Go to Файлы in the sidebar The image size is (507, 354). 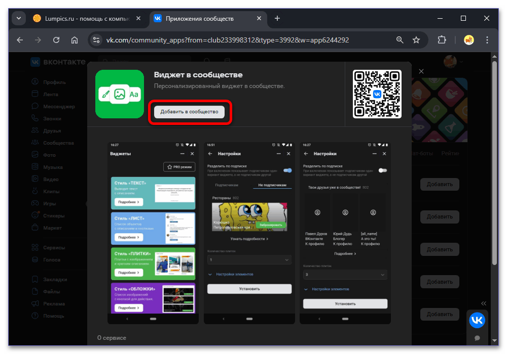point(46,291)
